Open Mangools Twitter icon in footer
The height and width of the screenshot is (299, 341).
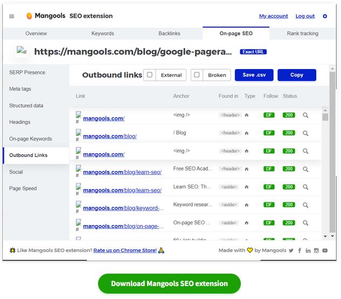[x=291, y=250]
